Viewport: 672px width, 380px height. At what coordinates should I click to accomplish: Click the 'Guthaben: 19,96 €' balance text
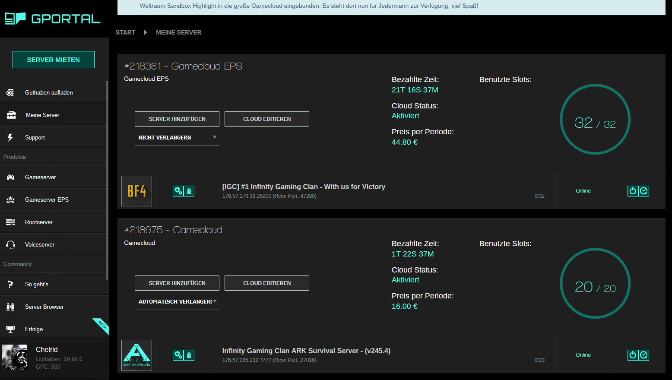tap(59, 359)
